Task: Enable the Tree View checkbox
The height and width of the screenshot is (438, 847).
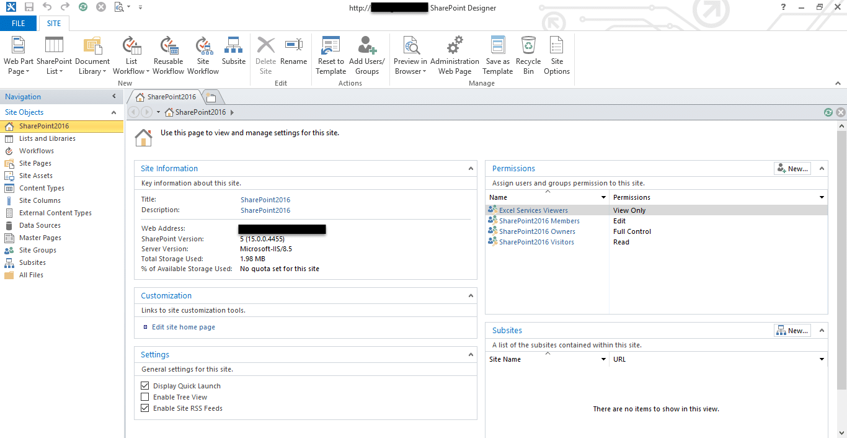Action: coord(145,397)
